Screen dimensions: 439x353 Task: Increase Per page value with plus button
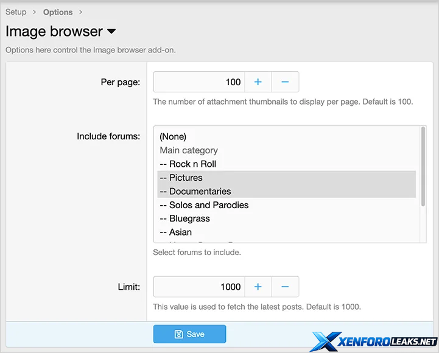(x=258, y=82)
